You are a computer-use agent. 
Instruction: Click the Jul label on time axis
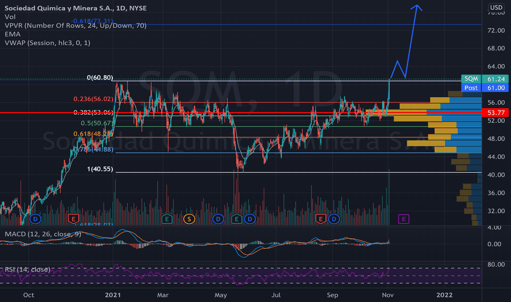coord(276,295)
